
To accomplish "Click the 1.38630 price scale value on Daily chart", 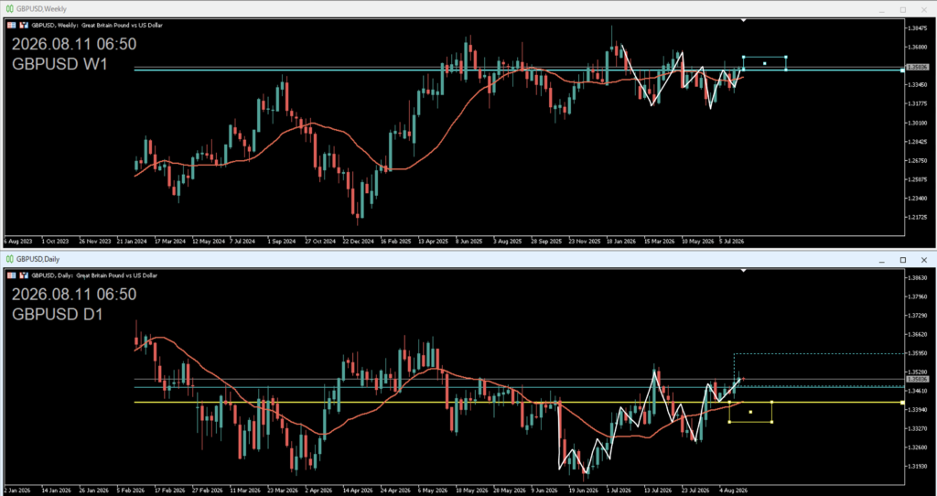I will 919,278.
